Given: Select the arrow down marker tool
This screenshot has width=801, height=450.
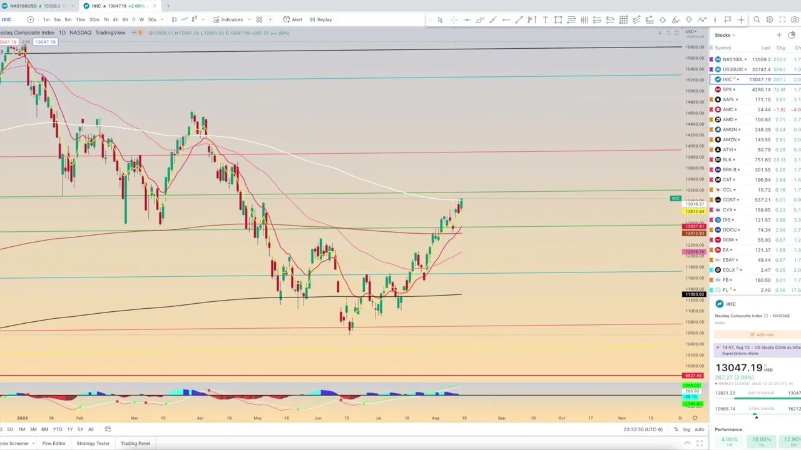Looking at the screenshot, I should (688, 19).
